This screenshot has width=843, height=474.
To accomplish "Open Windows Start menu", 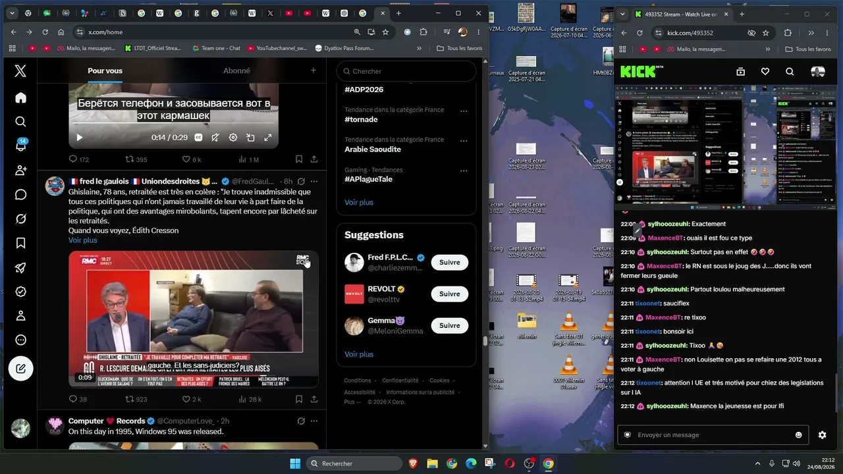I will tap(294, 463).
